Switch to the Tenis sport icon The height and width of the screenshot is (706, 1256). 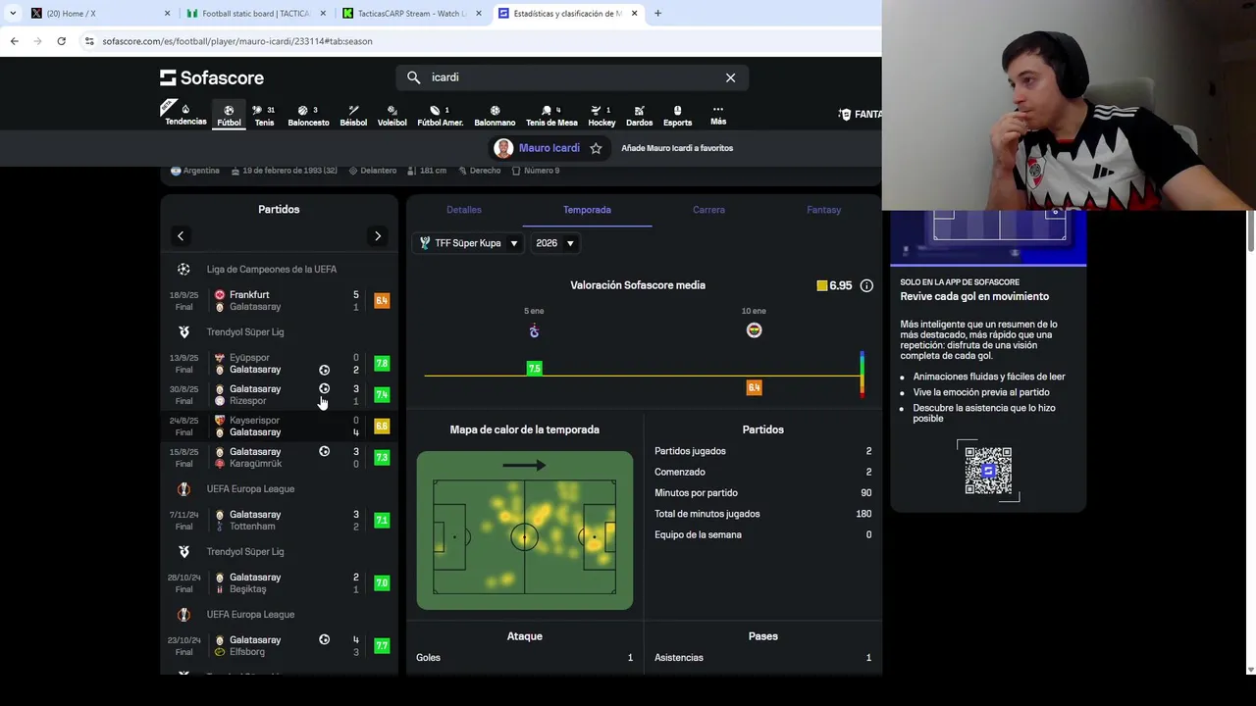264,115
